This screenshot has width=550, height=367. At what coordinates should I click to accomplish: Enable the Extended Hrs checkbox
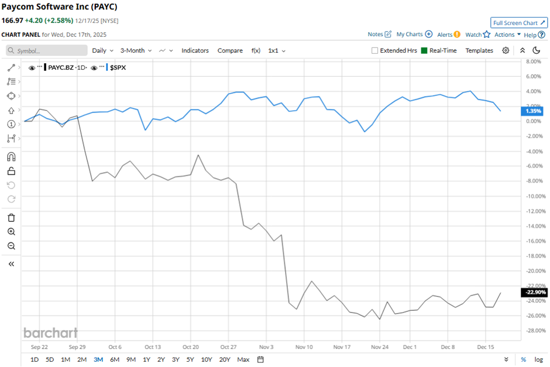tap(375, 51)
